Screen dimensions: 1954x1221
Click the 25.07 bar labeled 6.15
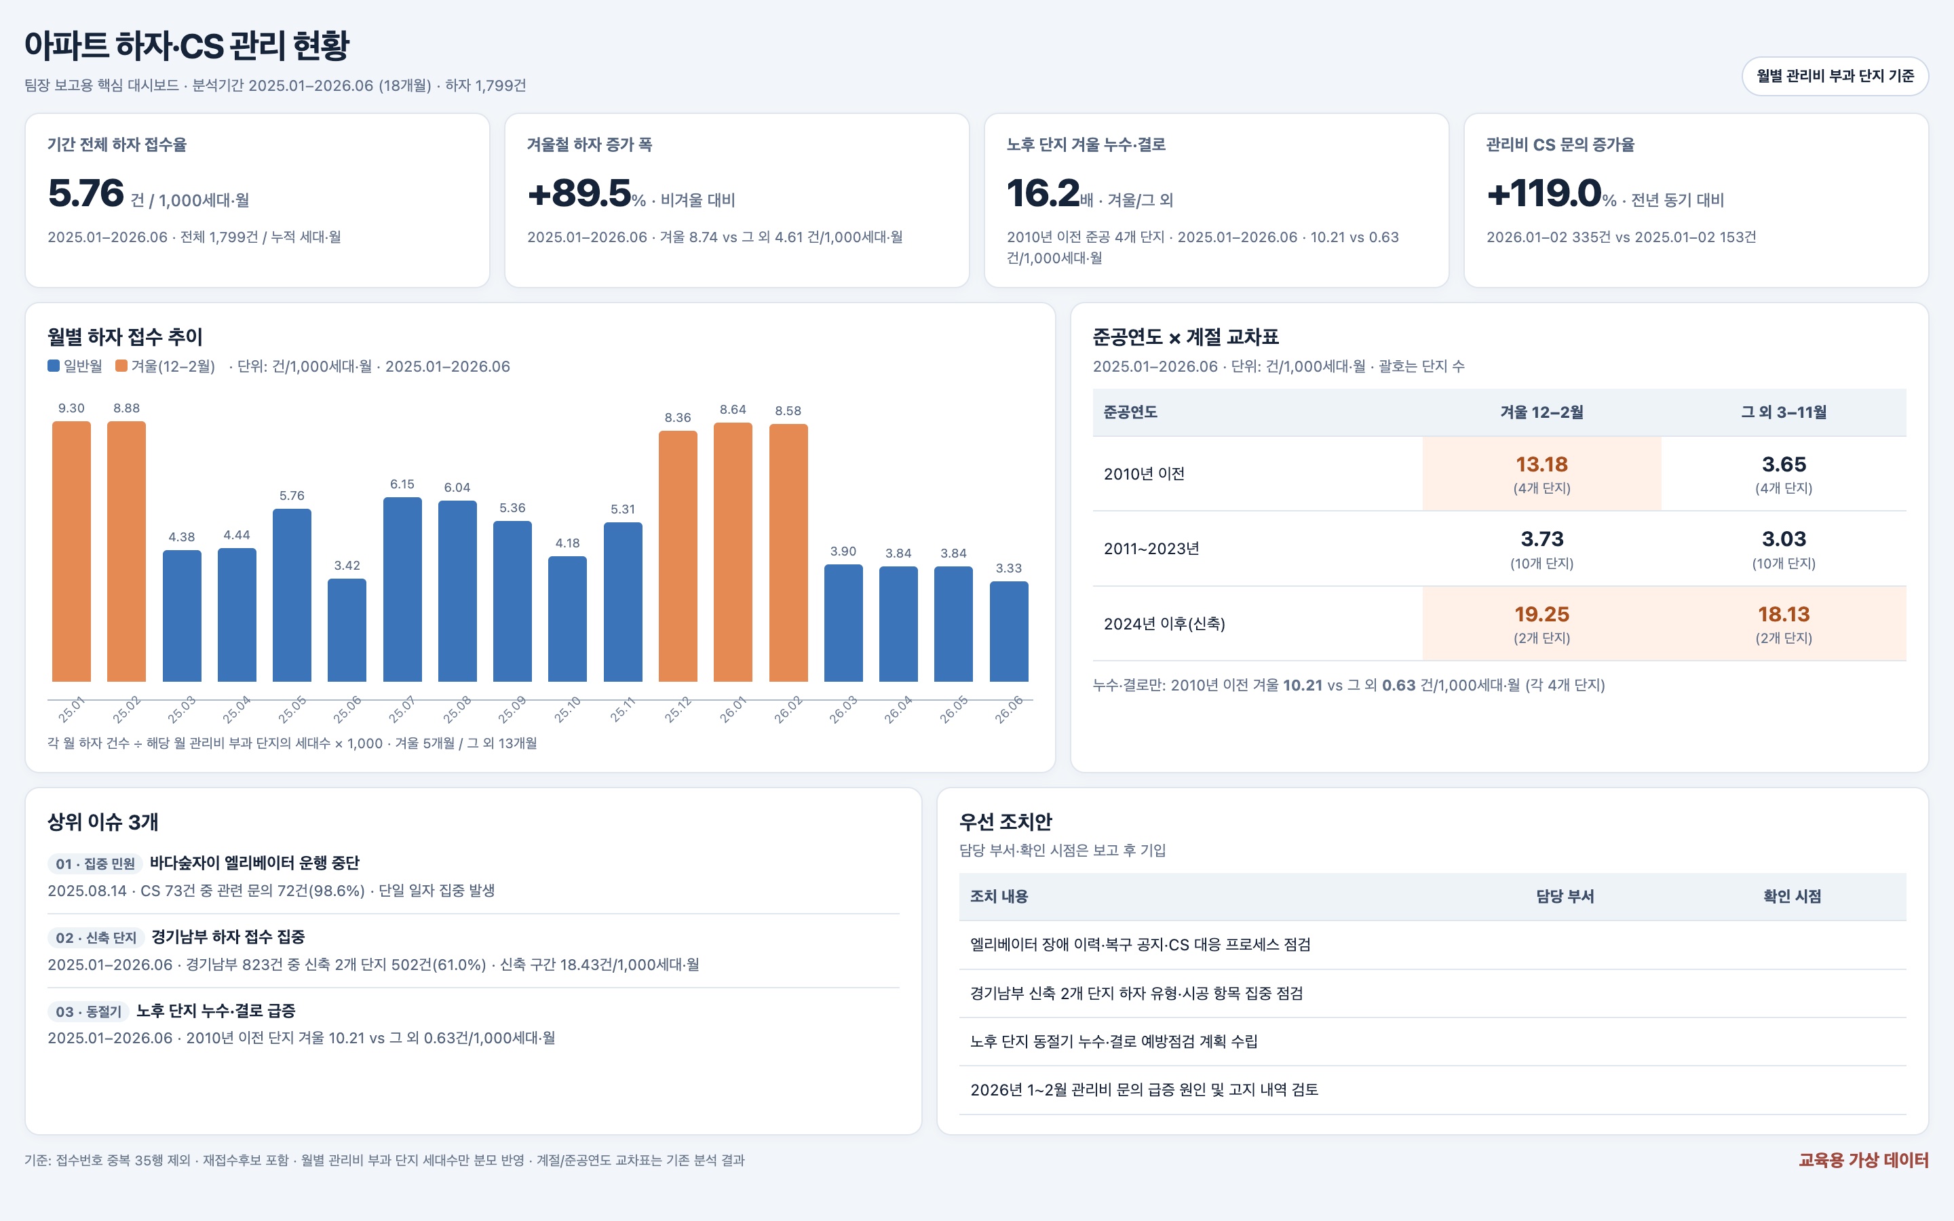pos(402,589)
